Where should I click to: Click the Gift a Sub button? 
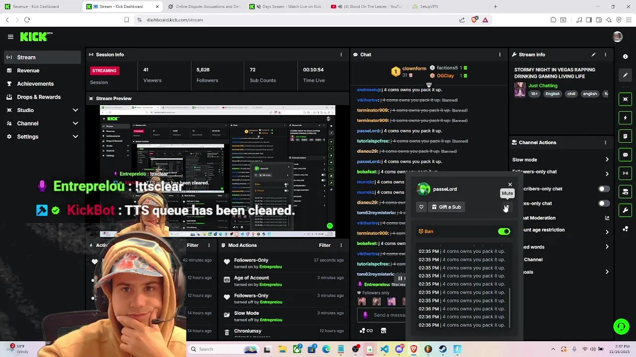446,207
